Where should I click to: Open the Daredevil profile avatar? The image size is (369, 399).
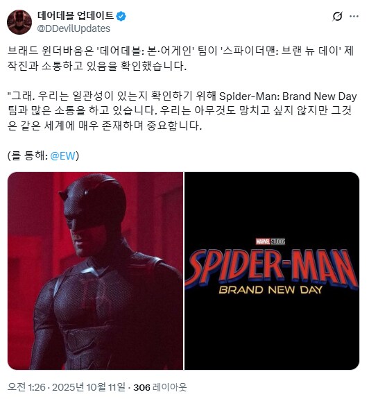coord(19,22)
